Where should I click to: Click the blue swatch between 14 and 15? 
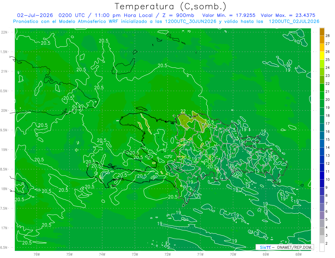[x=322, y=144]
